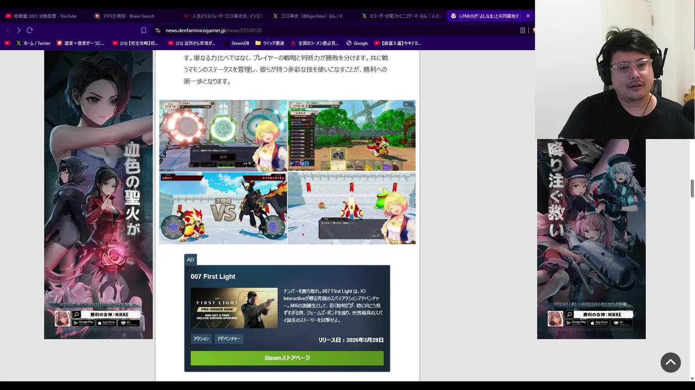Click the 007 First Light ad title
Viewport: 695px width, 390px height.
pyautogui.click(x=213, y=277)
